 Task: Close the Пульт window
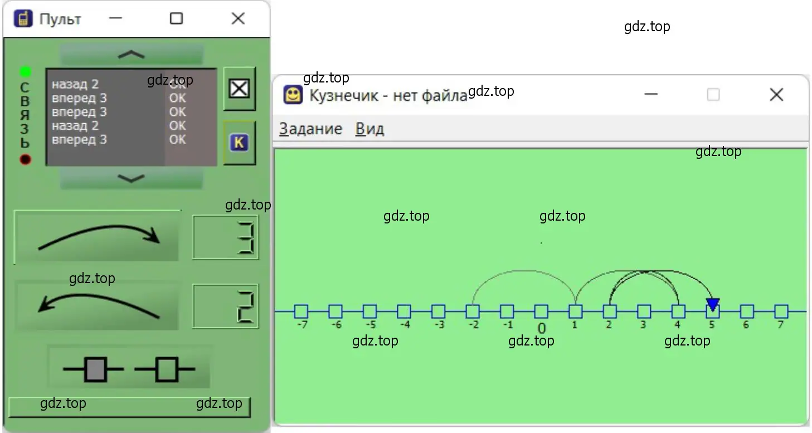[x=238, y=18]
